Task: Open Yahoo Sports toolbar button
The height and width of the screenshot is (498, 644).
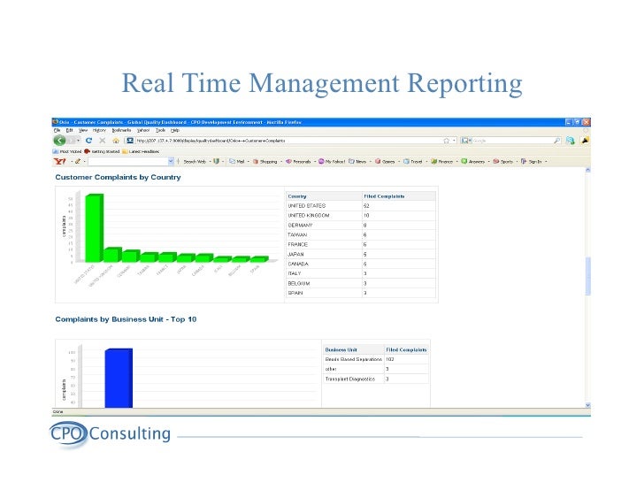Action: (503, 161)
